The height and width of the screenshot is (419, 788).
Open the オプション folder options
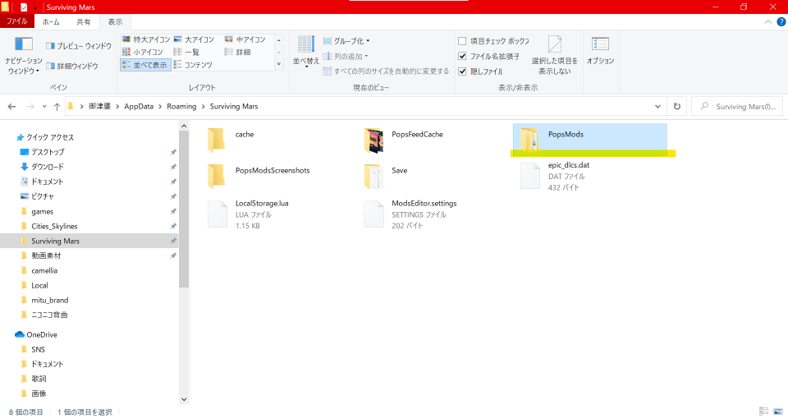point(601,51)
